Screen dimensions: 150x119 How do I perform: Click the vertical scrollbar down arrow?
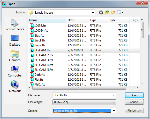[x=142, y=83]
